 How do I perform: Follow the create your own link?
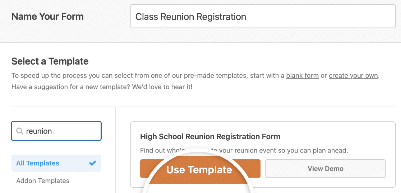click(353, 76)
